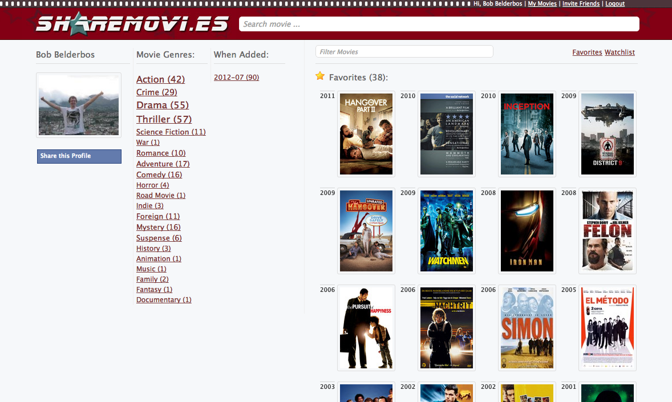Select Science Fiction (11) genre
Screen dimensions: 672x402
point(171,132)
